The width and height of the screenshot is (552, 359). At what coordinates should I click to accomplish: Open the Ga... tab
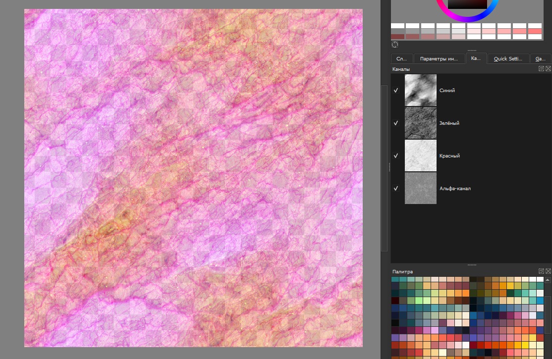point(540,59)
